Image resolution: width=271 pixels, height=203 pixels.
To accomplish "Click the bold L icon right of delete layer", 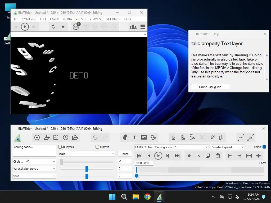I will (221, 137).
